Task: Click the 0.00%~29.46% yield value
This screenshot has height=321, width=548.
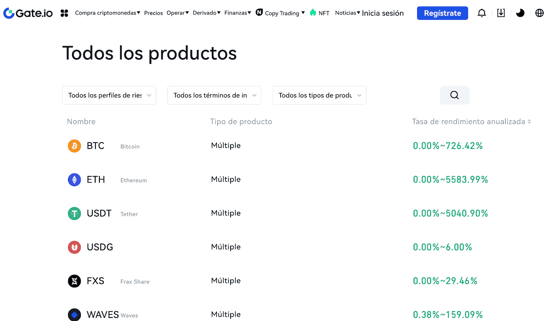Action: click(445, 281)
